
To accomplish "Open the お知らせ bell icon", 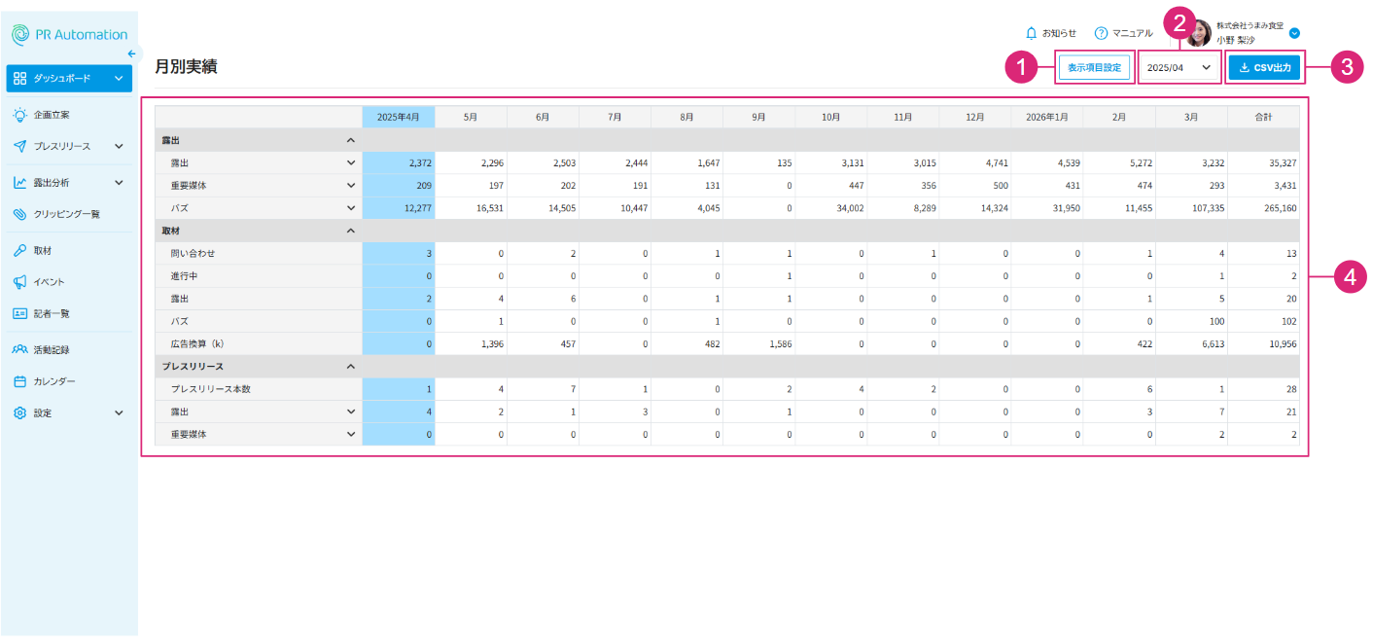I will coord(1032,33).
